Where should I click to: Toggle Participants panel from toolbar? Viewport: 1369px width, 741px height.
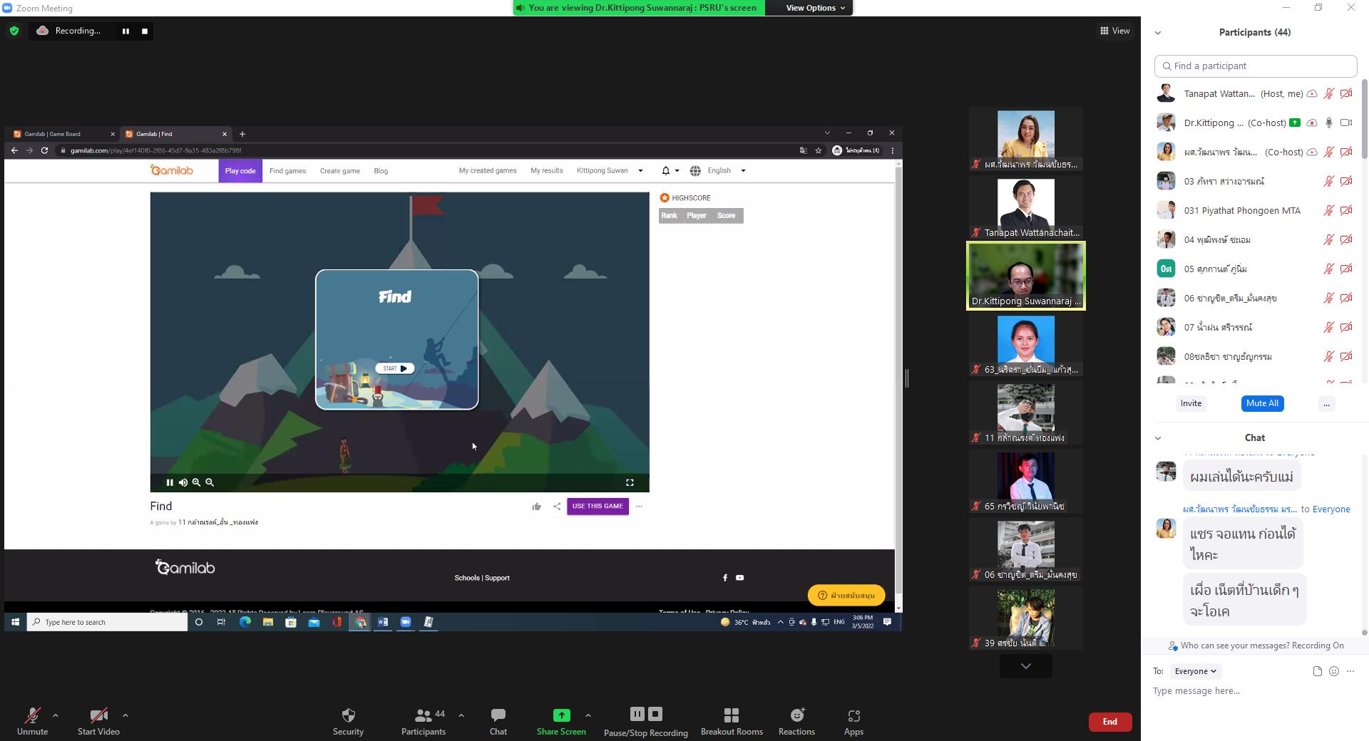point(424,721)
